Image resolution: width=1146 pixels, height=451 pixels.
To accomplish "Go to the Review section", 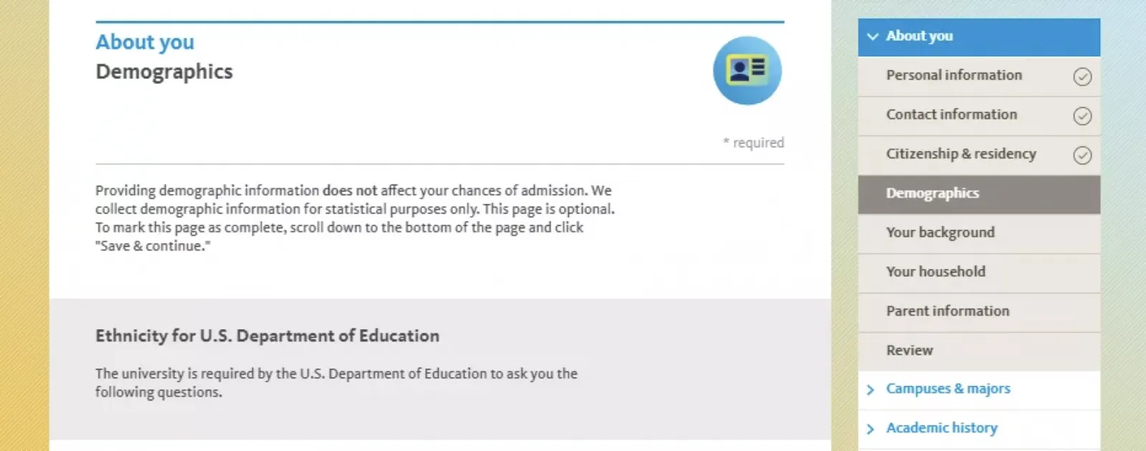I will pos(909,351).
